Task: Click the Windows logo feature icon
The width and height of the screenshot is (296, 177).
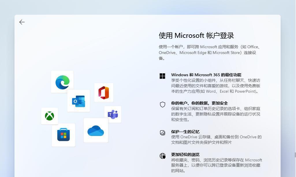Action: pos(162,76)
